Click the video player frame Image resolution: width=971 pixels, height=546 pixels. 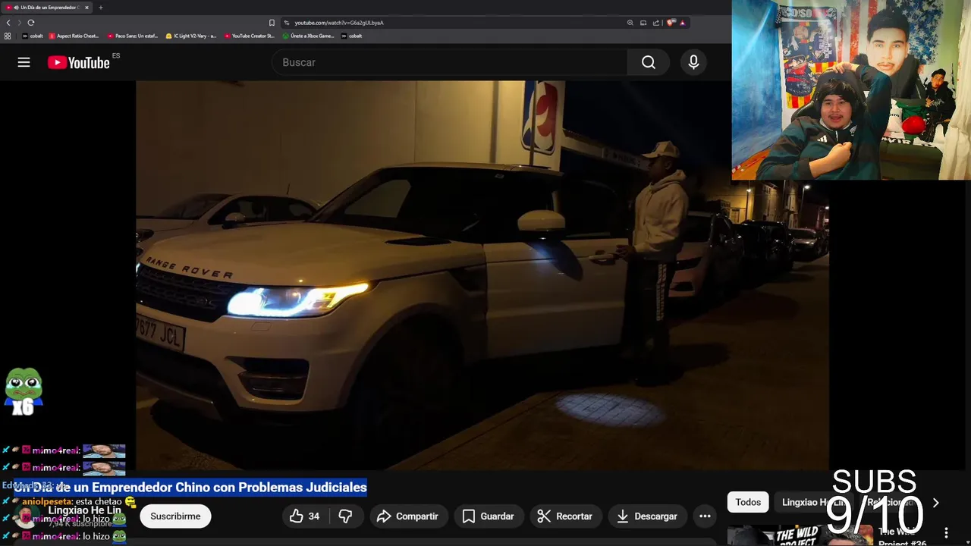click(482, 275)
